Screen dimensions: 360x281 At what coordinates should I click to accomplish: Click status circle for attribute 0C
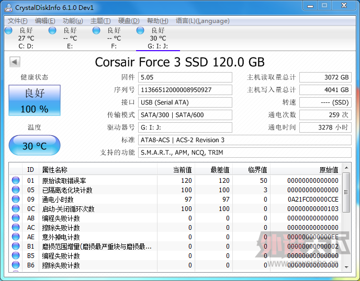click(x=16, y=208)
